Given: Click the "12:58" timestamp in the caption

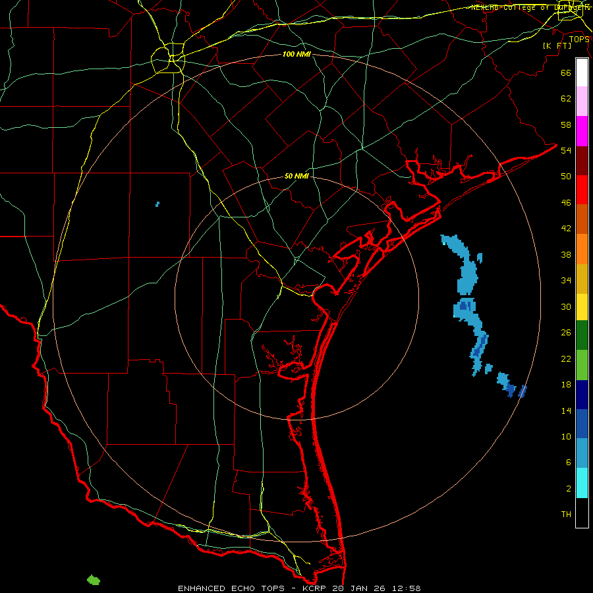Looking at the screenshot, I should click(x=407, y=588).
